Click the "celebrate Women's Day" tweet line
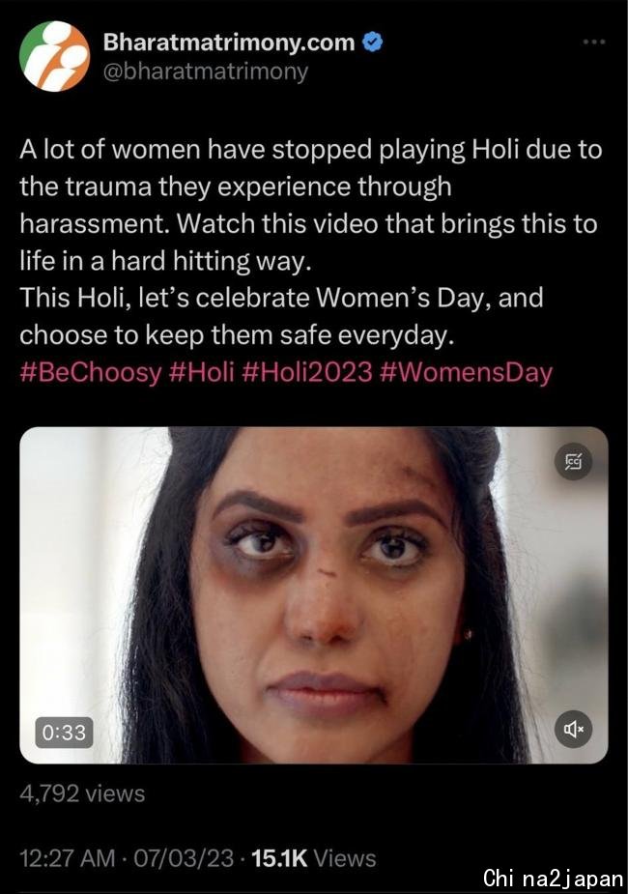The width and height of the screenshot is (628, 894). pyautogui.click(x=281, y=298)
